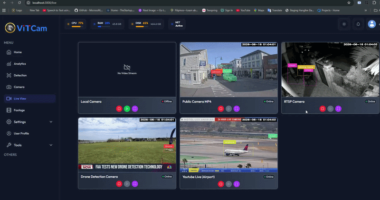The height and width of the screenshot is (200, 380).
Task: Click the Detection target icon
Action: (x=9, y=75)
